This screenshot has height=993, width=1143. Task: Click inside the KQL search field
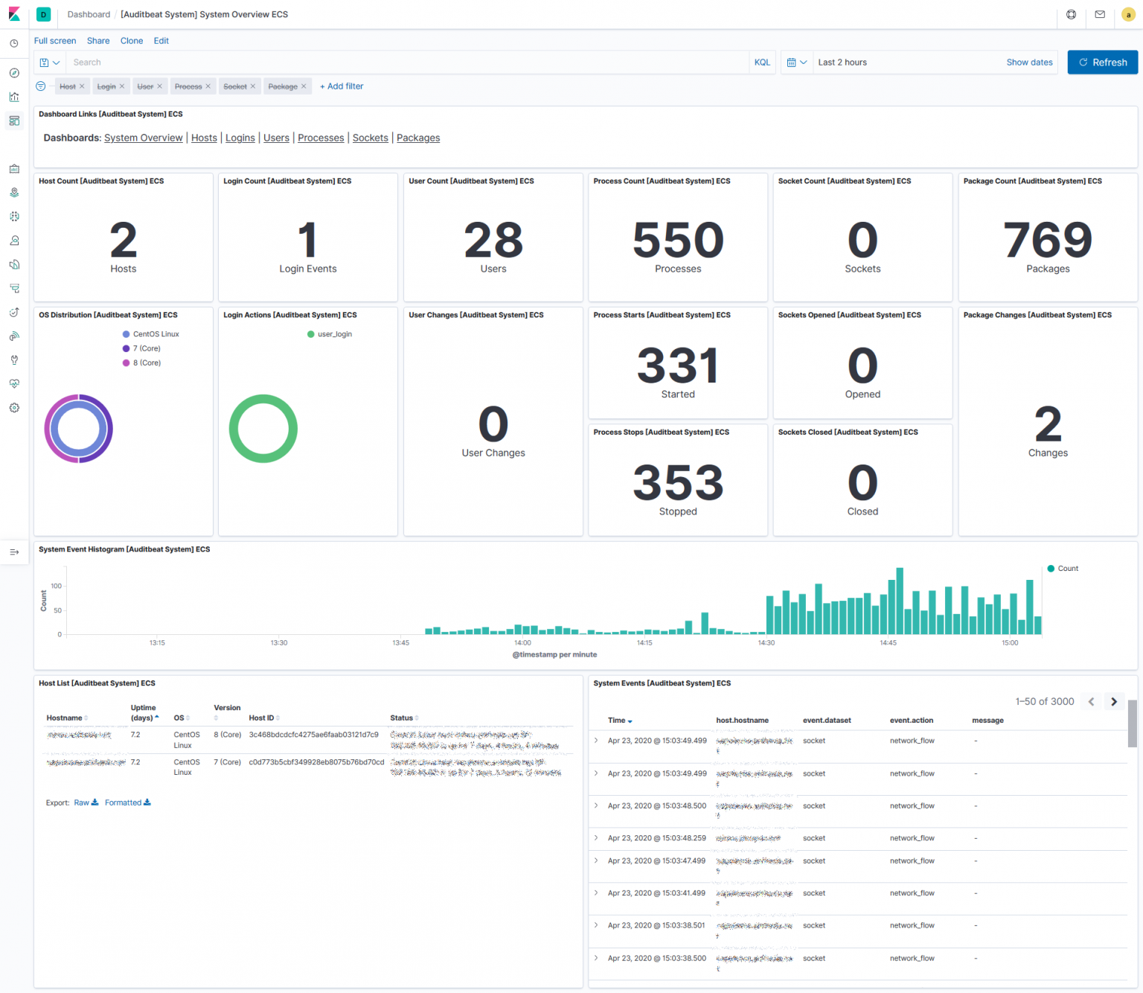pos(372,62)
